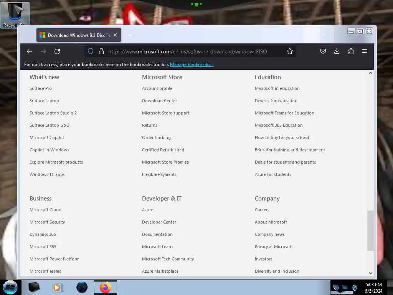Click the Business section heading
Screen dimensions: 393x295
coord(41,199)
